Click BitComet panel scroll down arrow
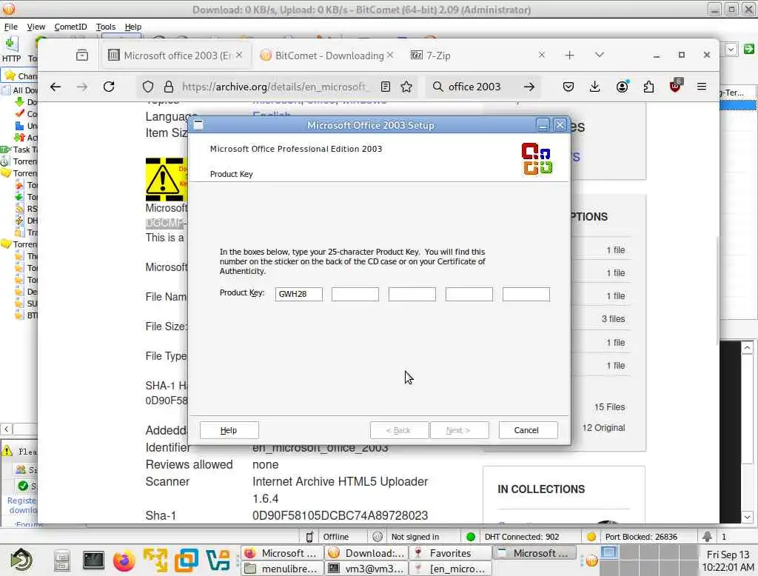 pyautogui.click(x=747, y=517)
